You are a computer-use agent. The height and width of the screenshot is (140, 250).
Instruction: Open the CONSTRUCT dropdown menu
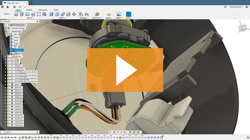click(97, 18)
